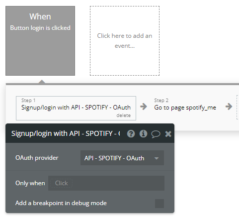The image size is (239, 223).
Task: Click the dropdown arrow beside API - SPOTIFY - OAuth
Action: [157, 158]
